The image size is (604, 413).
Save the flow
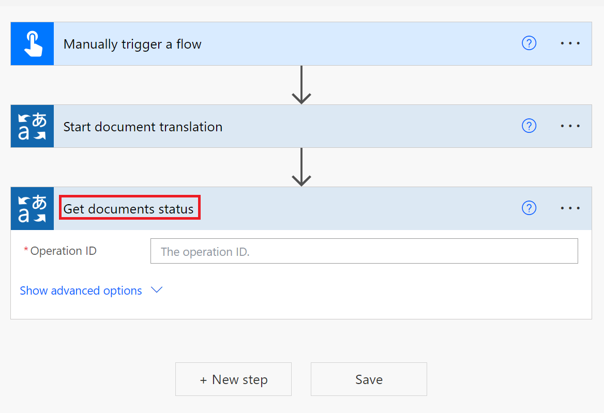pos(368,379)
